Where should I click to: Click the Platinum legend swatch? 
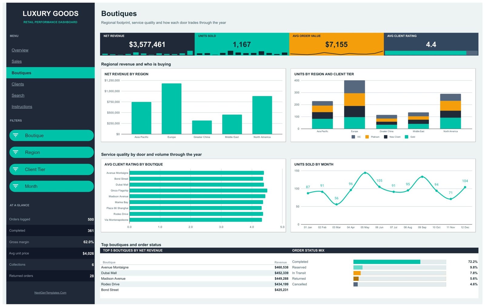tap(367, 137)
